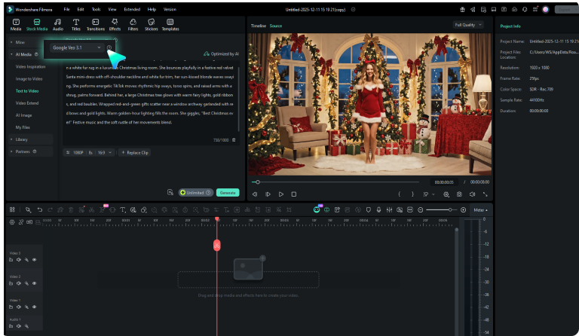Zoom out the timeline with minus icon
Image resolution: width=579 pixels, height=336 pixels.
[x=420, y=210]
